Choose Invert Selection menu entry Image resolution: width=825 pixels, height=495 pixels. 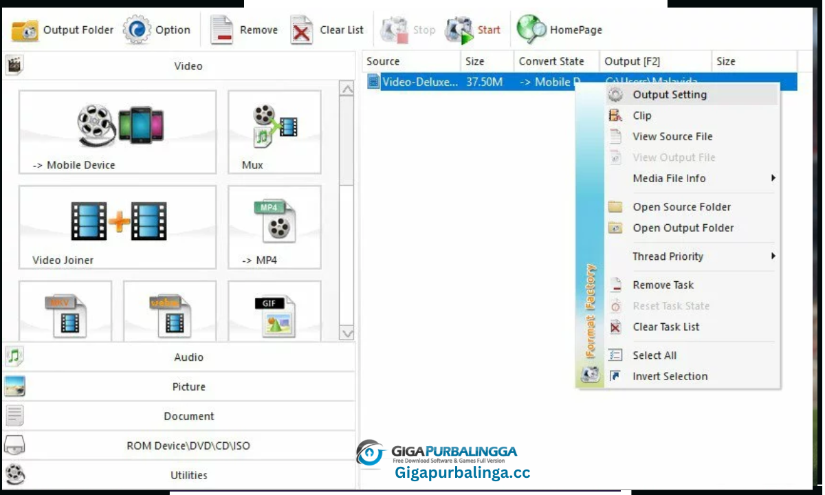pos(692,376)
